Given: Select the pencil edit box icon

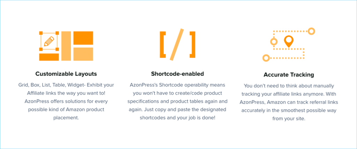Looking at the screenshot, I should pos(49,41).
